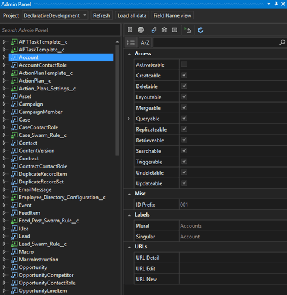Image resolution: width=287 pixels, height=295 pixels.
Task: Click the object tree vertical scrollbar thumb
Action: coord(118,100)
